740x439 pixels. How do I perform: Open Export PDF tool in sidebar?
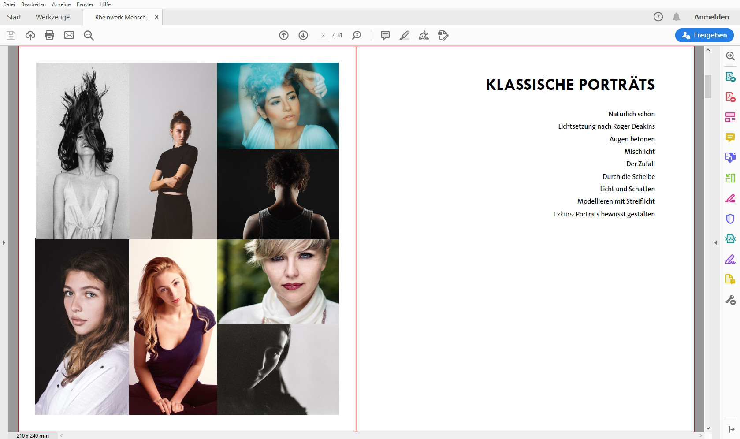click(730, 77)
